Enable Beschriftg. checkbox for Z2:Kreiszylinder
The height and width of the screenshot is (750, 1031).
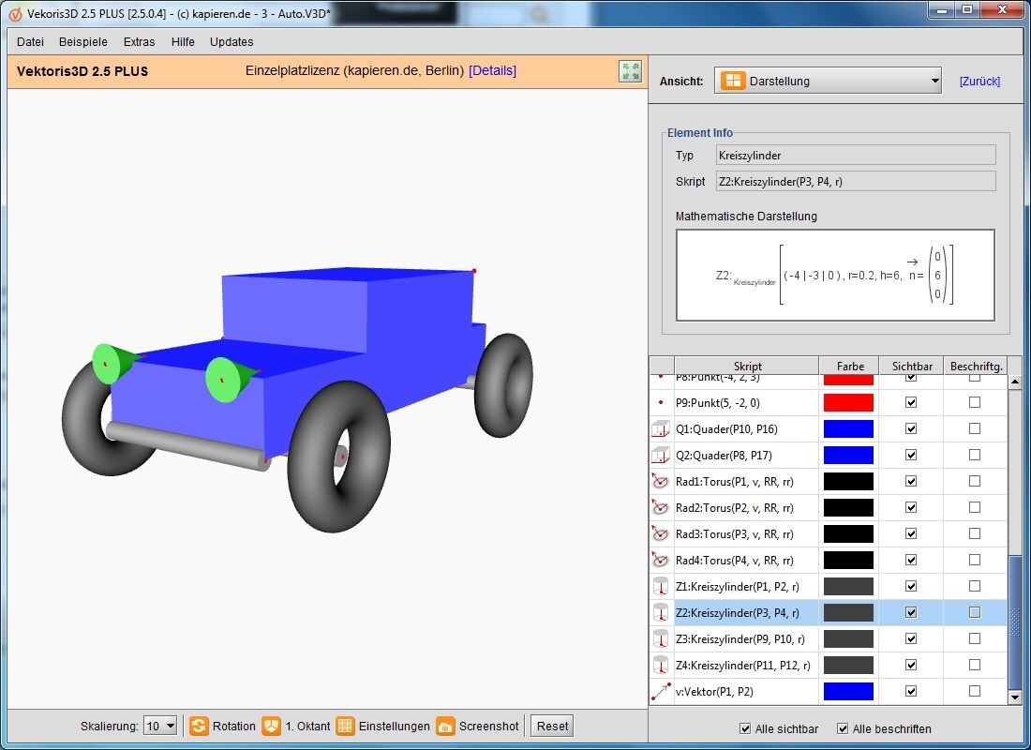click(975, 613)
